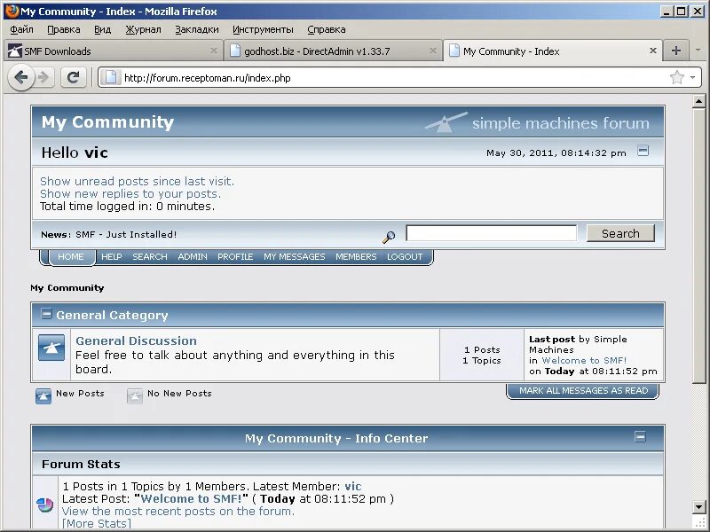This screenshot has height=532, width=710.
Task: Open bookmark dropdown arrow beside the star
Action: pos(692,77)
